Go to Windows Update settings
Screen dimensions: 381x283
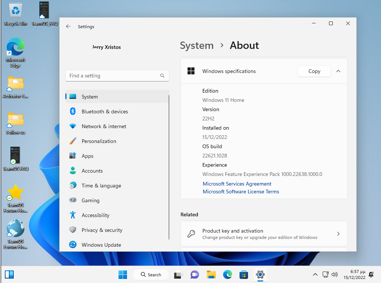[x=101, y=245]
